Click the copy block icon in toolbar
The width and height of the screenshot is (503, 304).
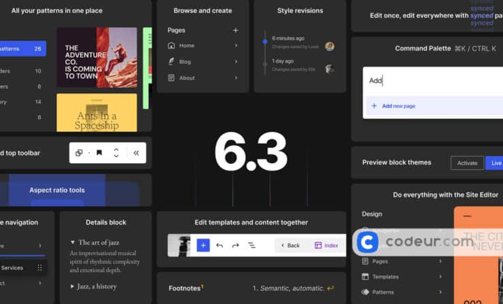[x=79, y=153]
